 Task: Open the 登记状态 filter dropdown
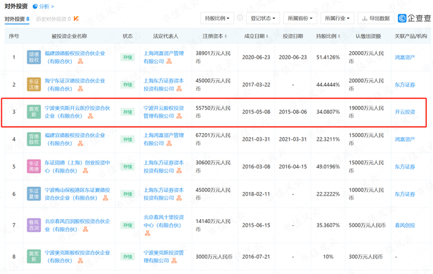tap(263, 18)
